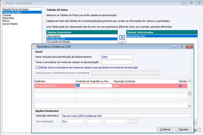Select Documentos.Doc in Tabelas Selecionadas
Viewport: 203px width, 135px height.
tap(162, 36)
